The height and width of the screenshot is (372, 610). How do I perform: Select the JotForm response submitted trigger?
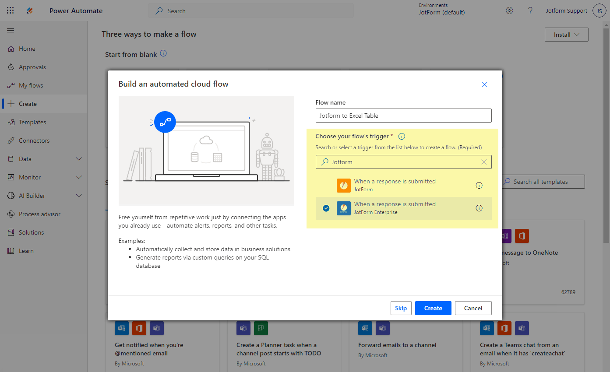[394, 185]
